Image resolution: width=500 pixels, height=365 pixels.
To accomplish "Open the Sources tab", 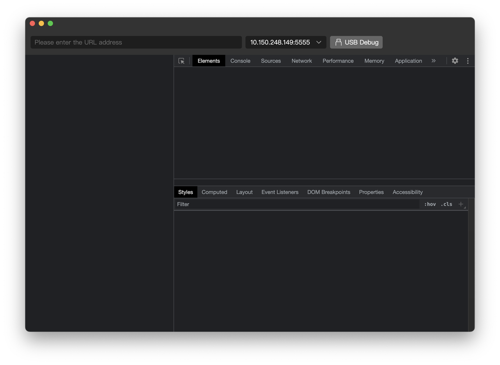I will (271, 61).
